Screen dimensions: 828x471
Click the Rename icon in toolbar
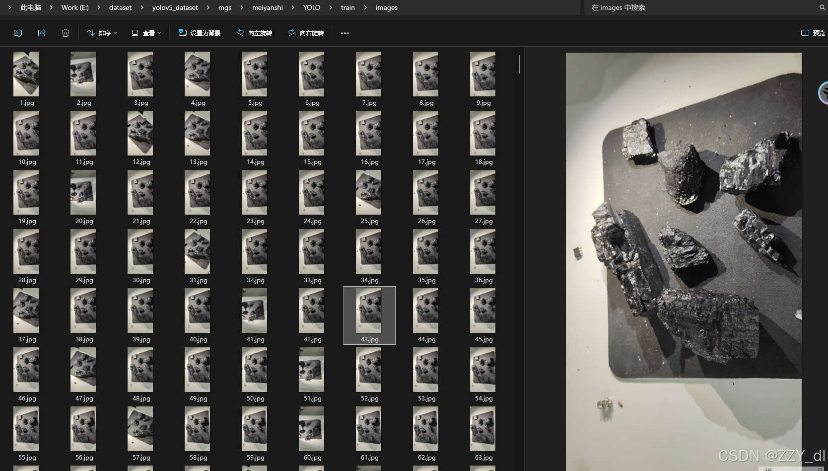click(x=18, y=33)
